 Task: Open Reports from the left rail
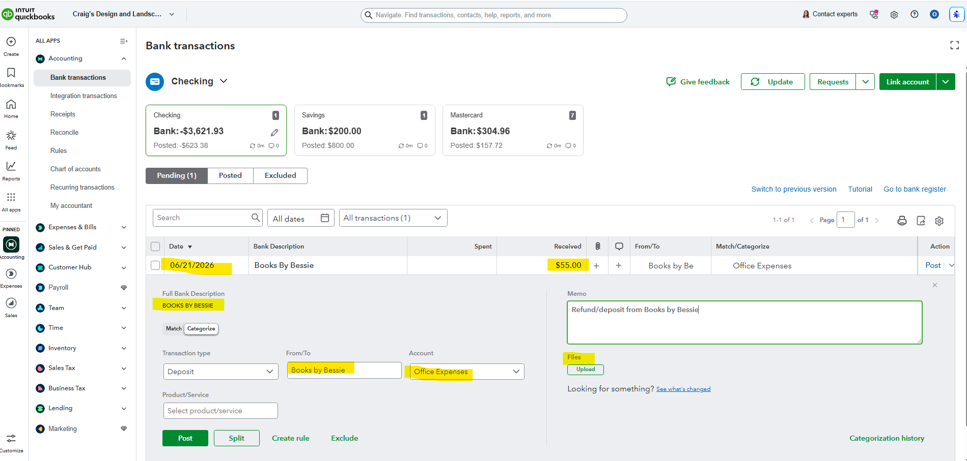coord(11,166)
